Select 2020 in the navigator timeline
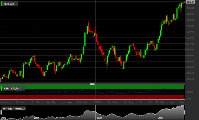 4,118
